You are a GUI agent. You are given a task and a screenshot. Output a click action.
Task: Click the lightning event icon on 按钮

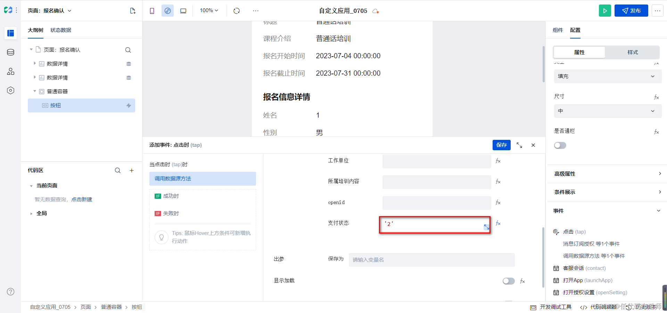(x=129, y=105)
